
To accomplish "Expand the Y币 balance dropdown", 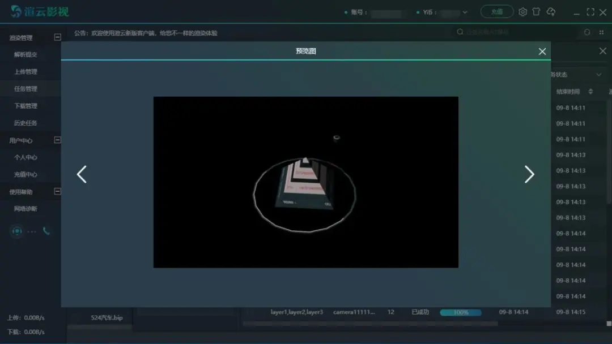I will [x=465, y=12].
